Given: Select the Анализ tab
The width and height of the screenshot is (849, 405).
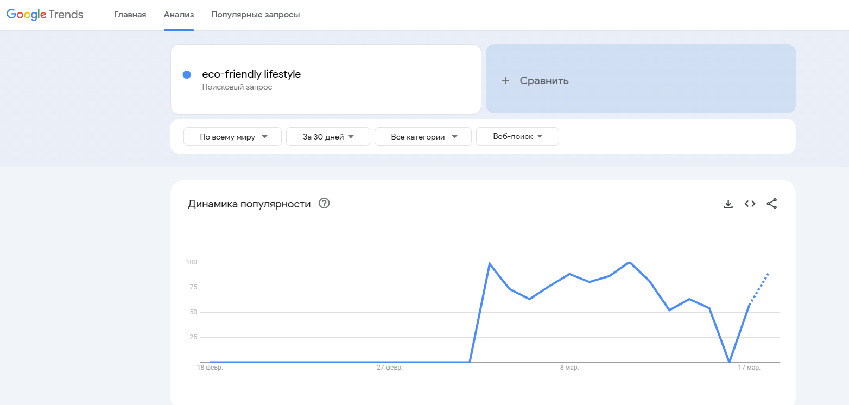Looking at the screenshot, I should (x=179, y=15).
